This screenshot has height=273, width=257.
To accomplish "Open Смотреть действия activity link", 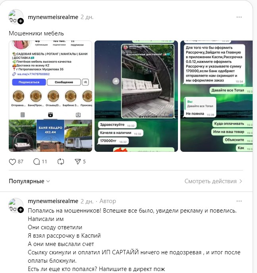I will coord(213,181).
